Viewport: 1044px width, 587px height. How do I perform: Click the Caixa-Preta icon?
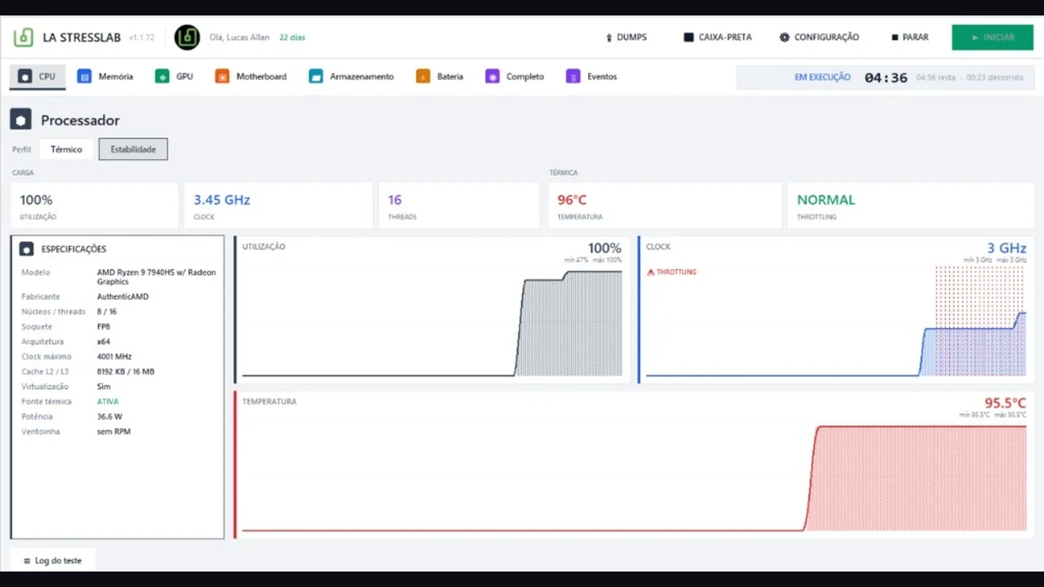coord(688,38)
